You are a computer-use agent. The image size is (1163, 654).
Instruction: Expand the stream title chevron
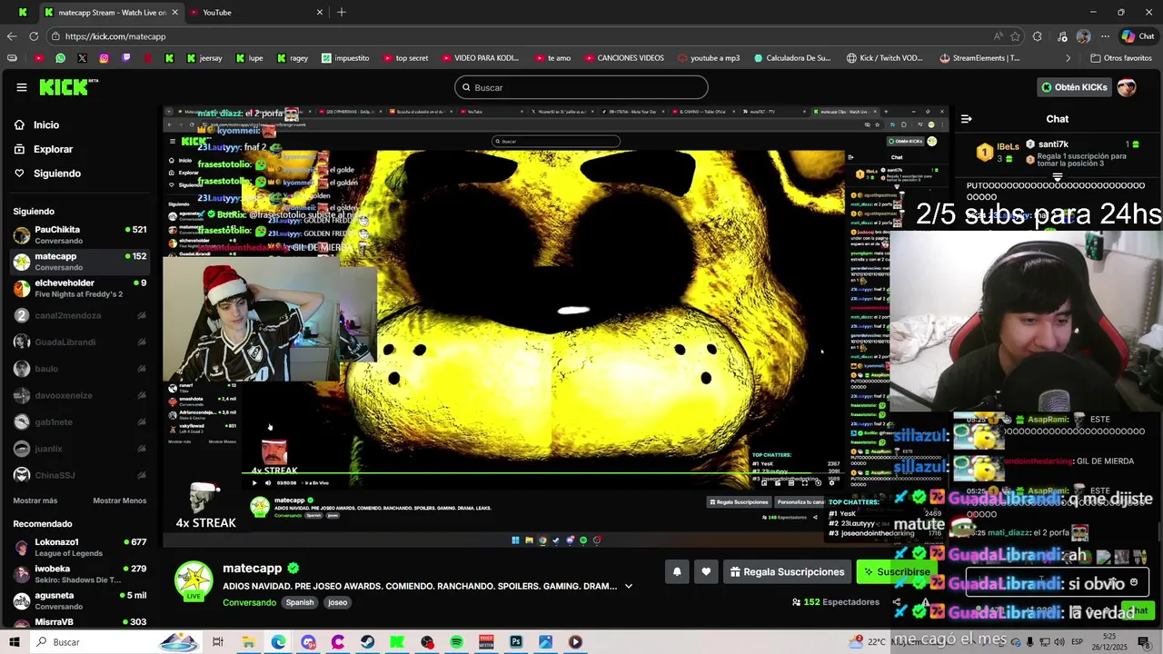click(628, 586)
